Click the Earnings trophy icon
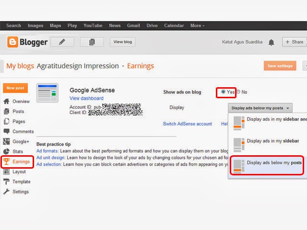The height and width of the screenshot is (230, 307). click(6, 161)
